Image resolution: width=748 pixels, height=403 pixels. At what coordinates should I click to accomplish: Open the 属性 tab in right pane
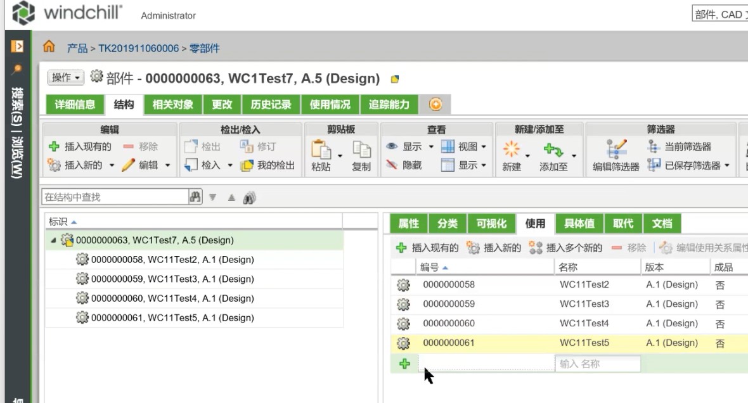click(x=409, y=223)
